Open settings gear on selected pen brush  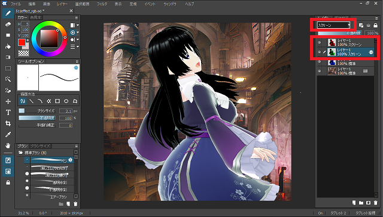[71, 160]
